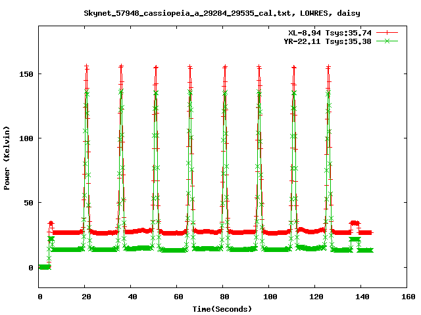Click the 140 tick label on x-axis

pyautogui.click(x=362, y=297)
